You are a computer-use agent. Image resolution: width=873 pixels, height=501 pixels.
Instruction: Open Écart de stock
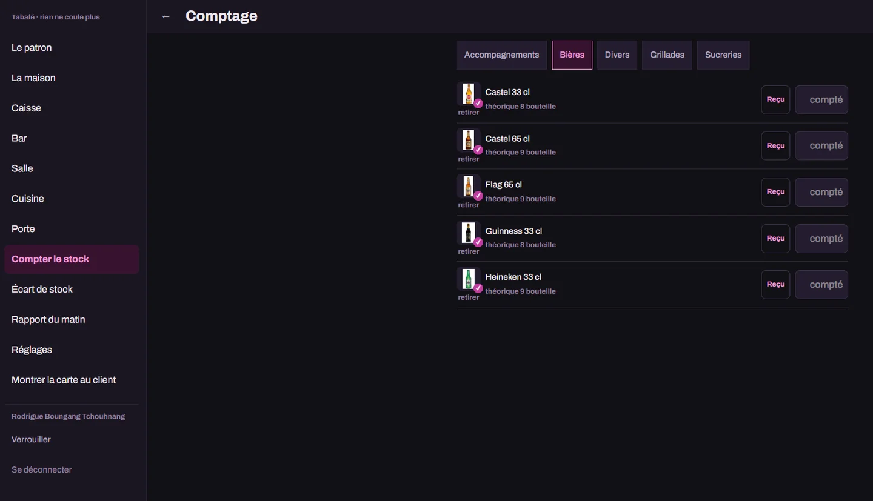pos(72,290)
